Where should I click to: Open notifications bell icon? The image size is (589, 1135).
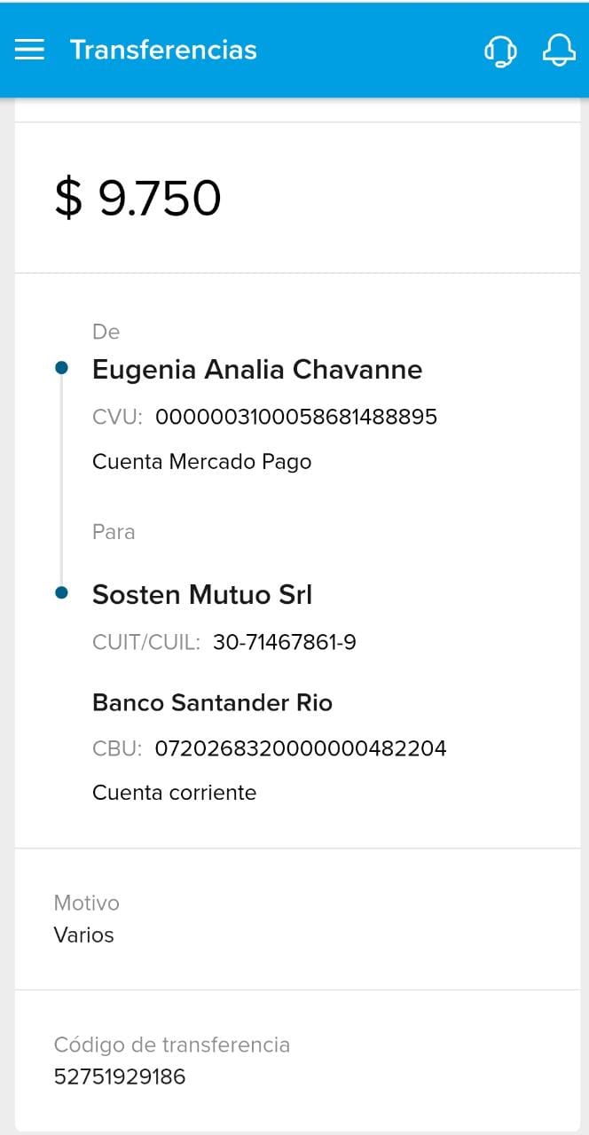tap(559, 50)
